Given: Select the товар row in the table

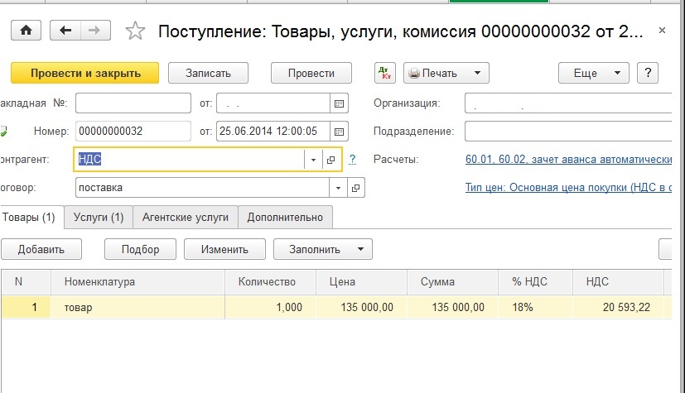Looking at the screenshot, I should coord(141,308).
